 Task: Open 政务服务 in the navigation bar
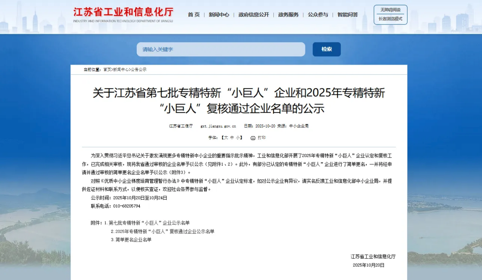[288, 14]
